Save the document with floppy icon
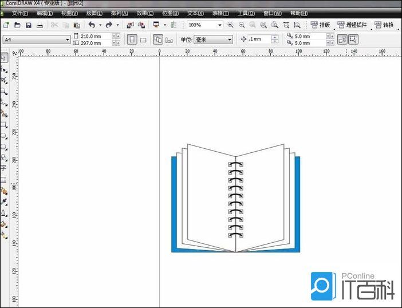 [29, 25]
